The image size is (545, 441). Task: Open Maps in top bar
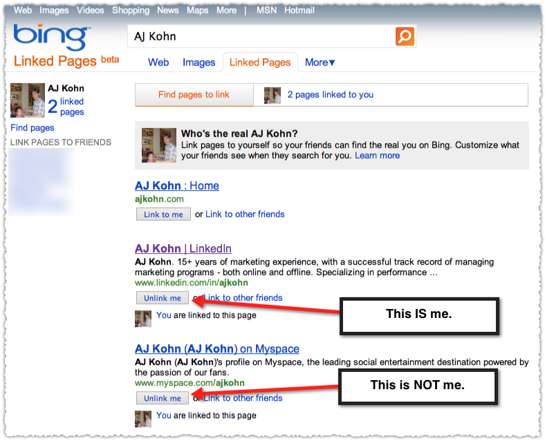197,10
